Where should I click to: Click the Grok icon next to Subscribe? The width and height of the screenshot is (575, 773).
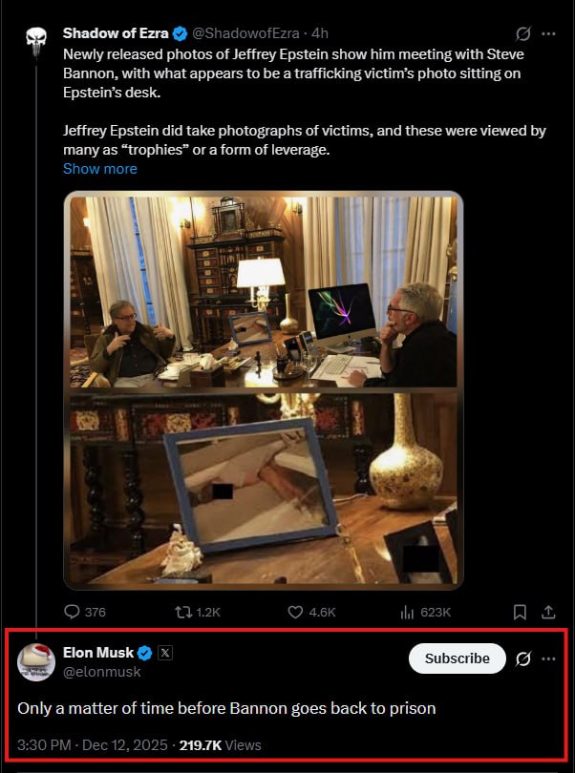(x=522, y=658)
